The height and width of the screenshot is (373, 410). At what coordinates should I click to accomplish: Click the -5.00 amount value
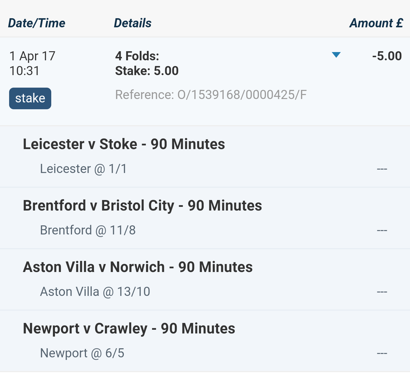tap(387, 56)
